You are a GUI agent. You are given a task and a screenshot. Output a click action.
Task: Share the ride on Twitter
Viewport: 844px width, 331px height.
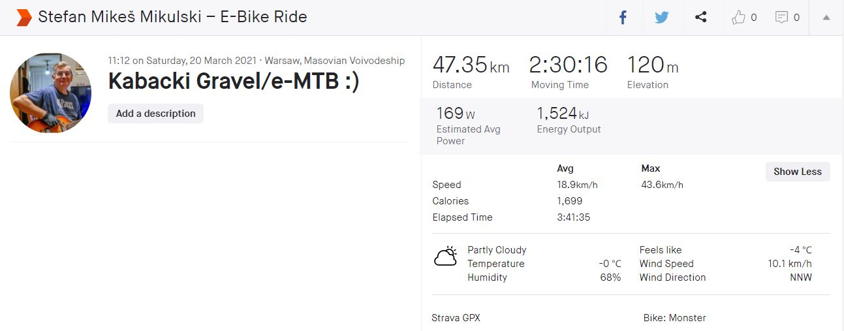pyautogui.click(x=661, y=18)
